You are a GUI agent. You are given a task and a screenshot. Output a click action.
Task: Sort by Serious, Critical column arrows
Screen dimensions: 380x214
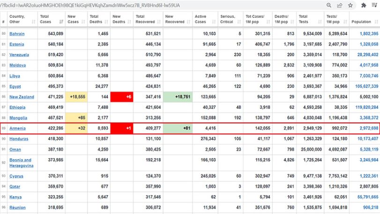pos(239,22)
